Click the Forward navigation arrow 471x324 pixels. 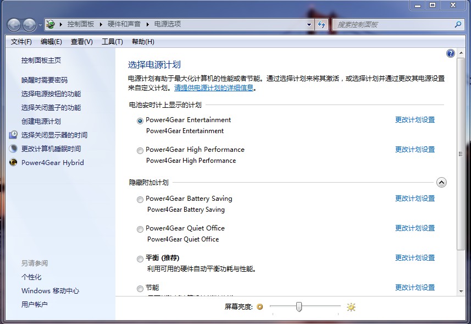[x=30, y=25]
